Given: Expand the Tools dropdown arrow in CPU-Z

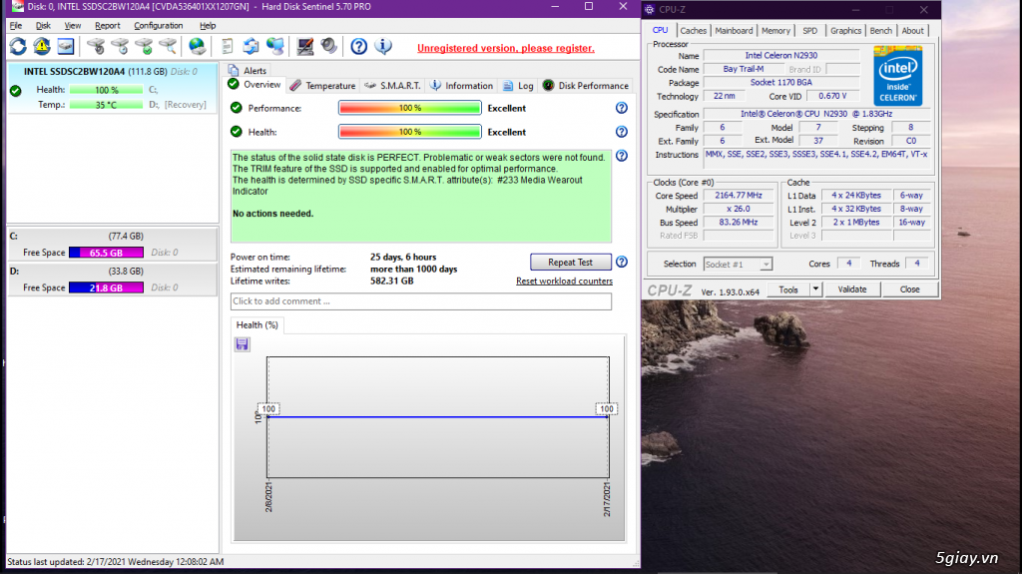Looking at the screenshot, I should coord(814,288).
